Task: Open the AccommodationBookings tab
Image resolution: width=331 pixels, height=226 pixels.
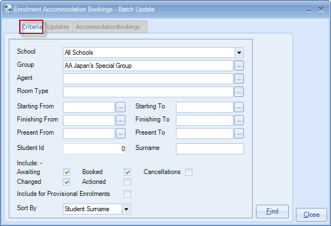Action: pos(108,27)
